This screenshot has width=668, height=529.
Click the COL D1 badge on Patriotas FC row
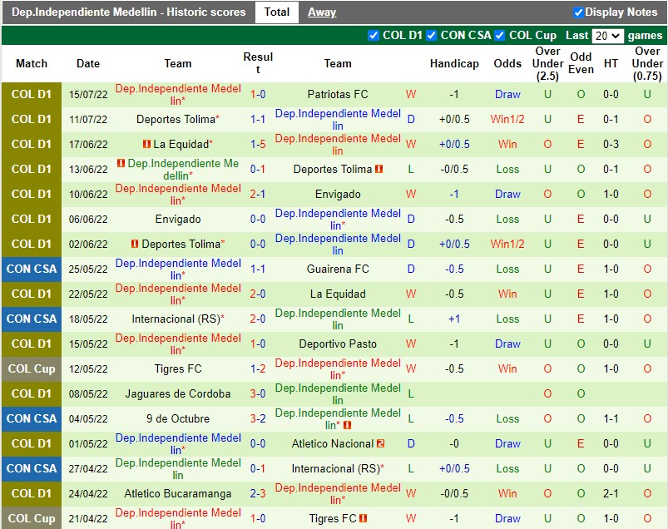pos(32,94)
